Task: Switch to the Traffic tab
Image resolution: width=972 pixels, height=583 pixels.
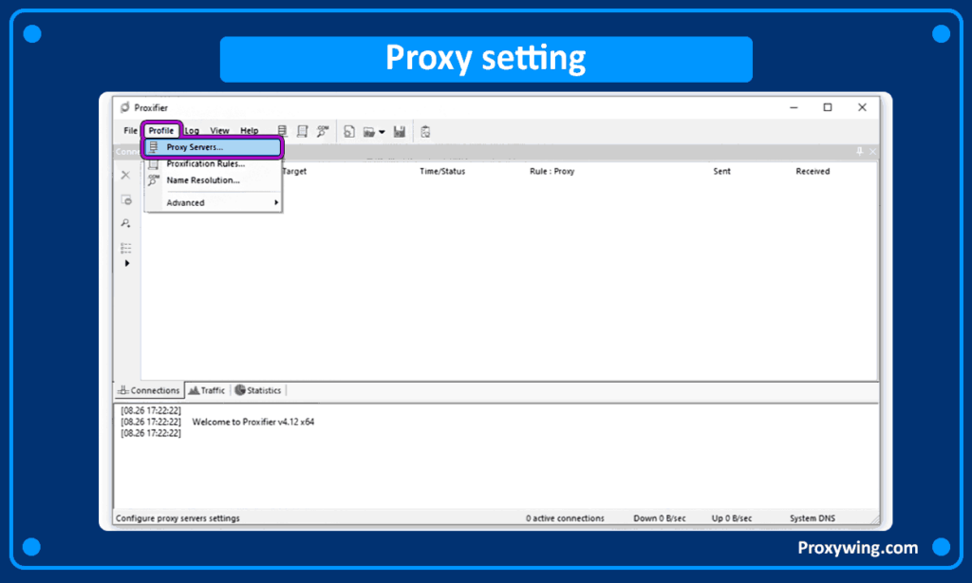Action: click(x=207, y=389)
